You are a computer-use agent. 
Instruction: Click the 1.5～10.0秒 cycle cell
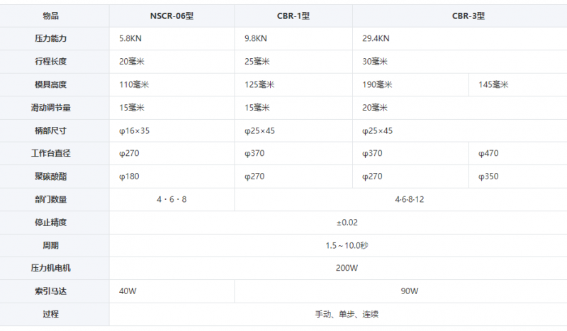pyautogui.click(x=338, y=246)
